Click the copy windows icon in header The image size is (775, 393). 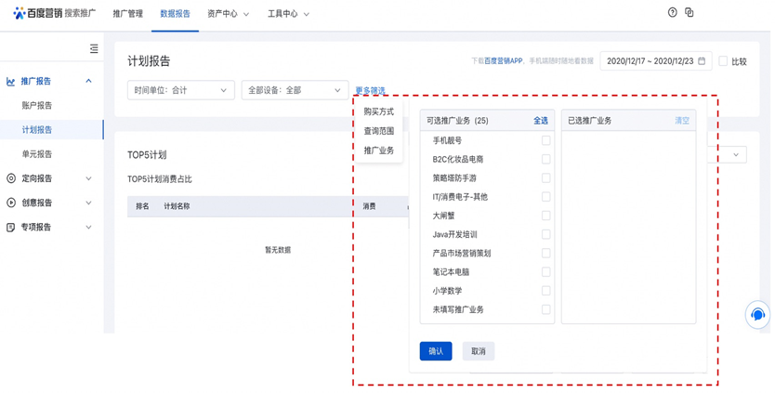[x=689, y=13]
